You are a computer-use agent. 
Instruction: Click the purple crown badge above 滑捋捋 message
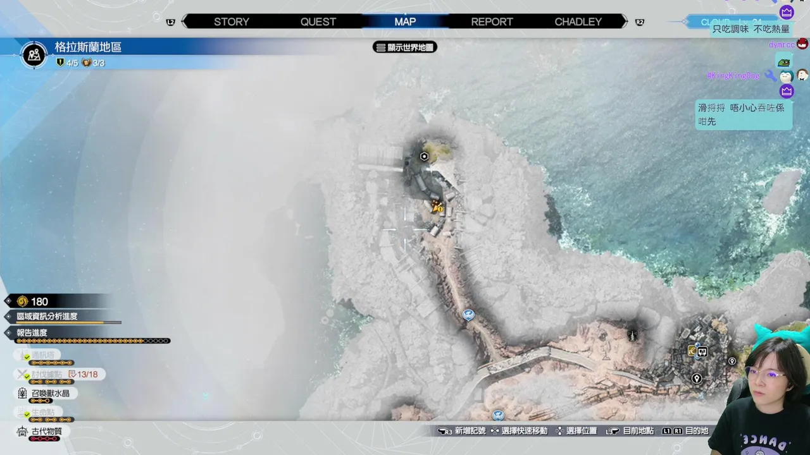click(x=787, y=91)
